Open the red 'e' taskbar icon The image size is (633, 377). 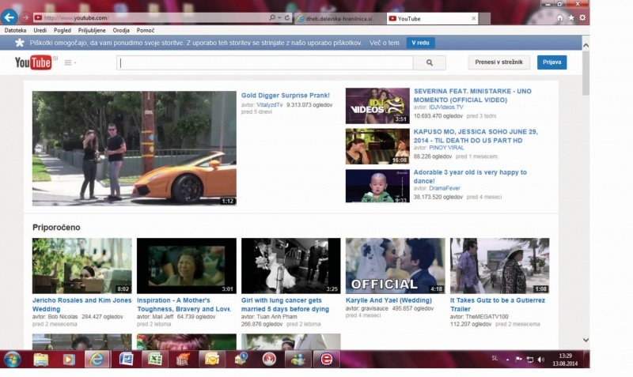pos(327,359)
